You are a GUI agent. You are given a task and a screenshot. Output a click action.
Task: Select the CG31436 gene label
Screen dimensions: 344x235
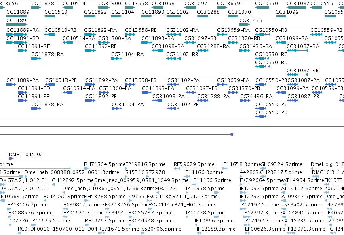tap(251, 20)
